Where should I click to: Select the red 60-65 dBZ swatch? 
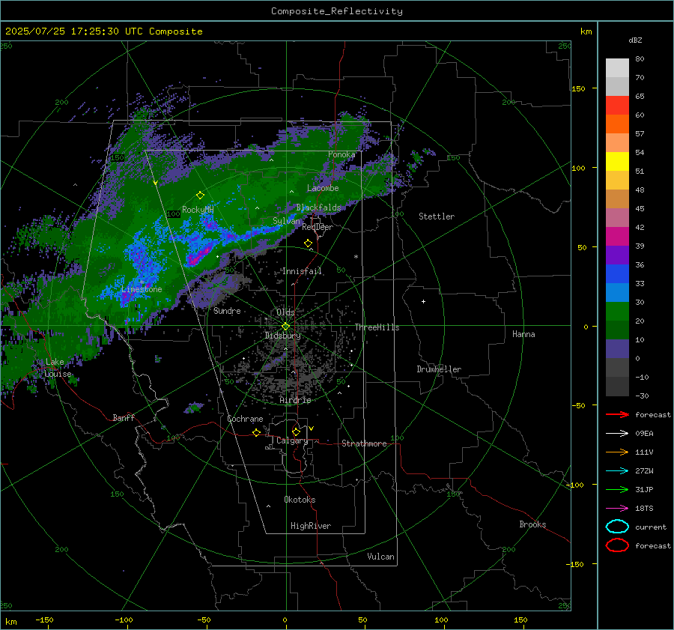[617, 106]
